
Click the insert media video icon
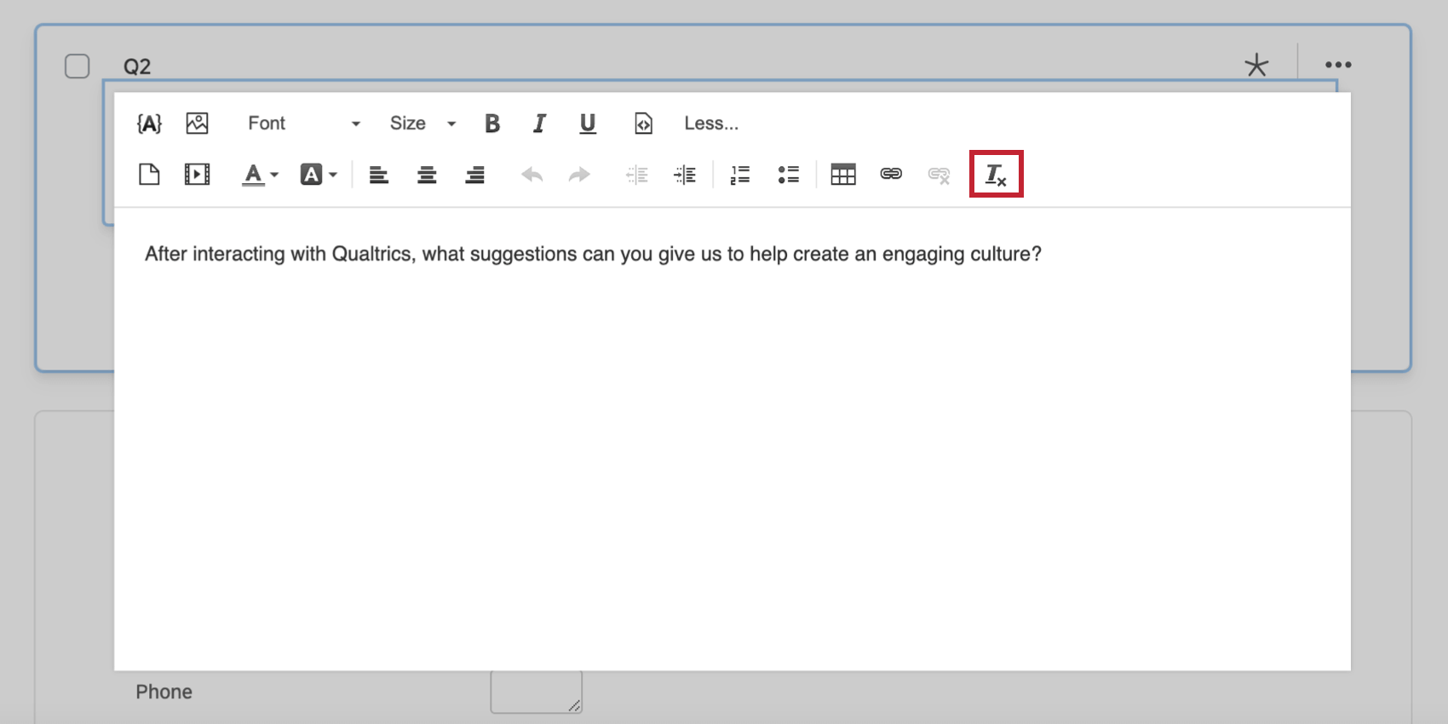click(197, 175)
